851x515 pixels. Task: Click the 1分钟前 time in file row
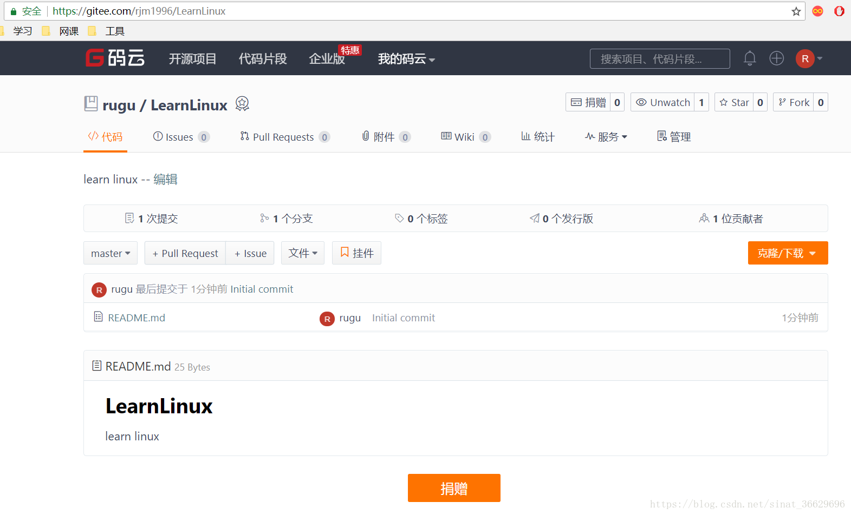point(800,318)
